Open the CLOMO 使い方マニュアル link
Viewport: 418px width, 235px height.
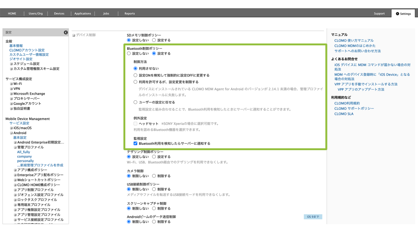pyautogui.click(x=354, y=41)
